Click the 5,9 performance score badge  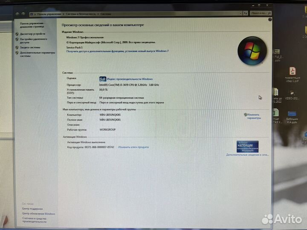point(102,79)
